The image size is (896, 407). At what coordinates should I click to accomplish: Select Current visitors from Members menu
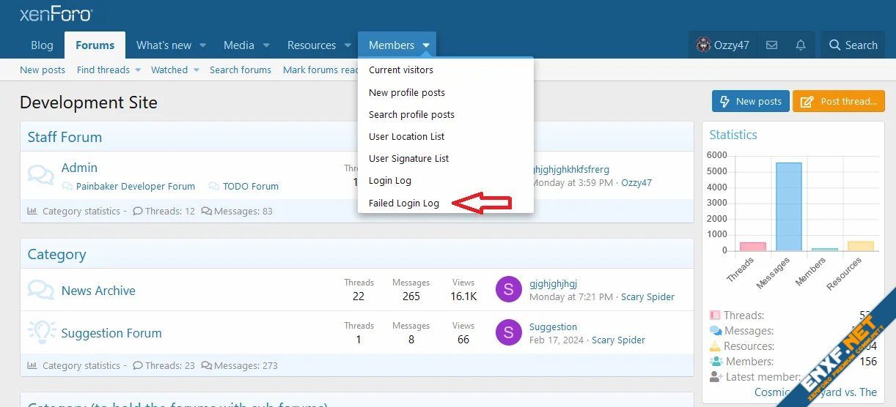[401, 70]
